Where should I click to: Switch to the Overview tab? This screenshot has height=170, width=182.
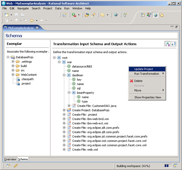click(x=10, y=159)
